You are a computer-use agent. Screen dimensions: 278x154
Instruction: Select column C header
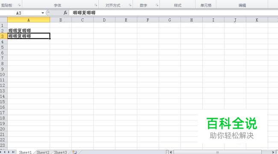point(83,20)
